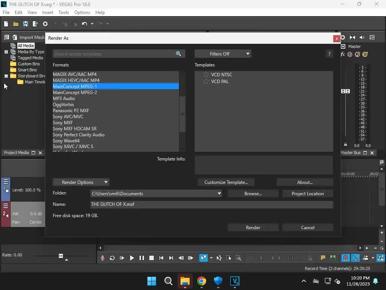
Task: Click the search magnifier in Render As
Action: pos(178,54)
